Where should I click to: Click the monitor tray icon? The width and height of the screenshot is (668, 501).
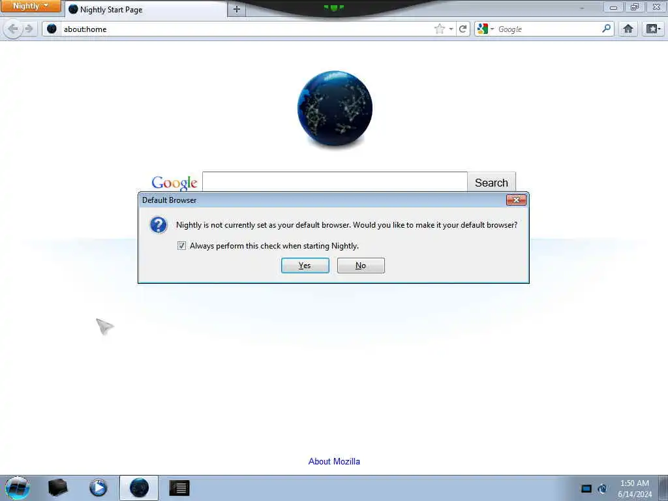(586, 489)
